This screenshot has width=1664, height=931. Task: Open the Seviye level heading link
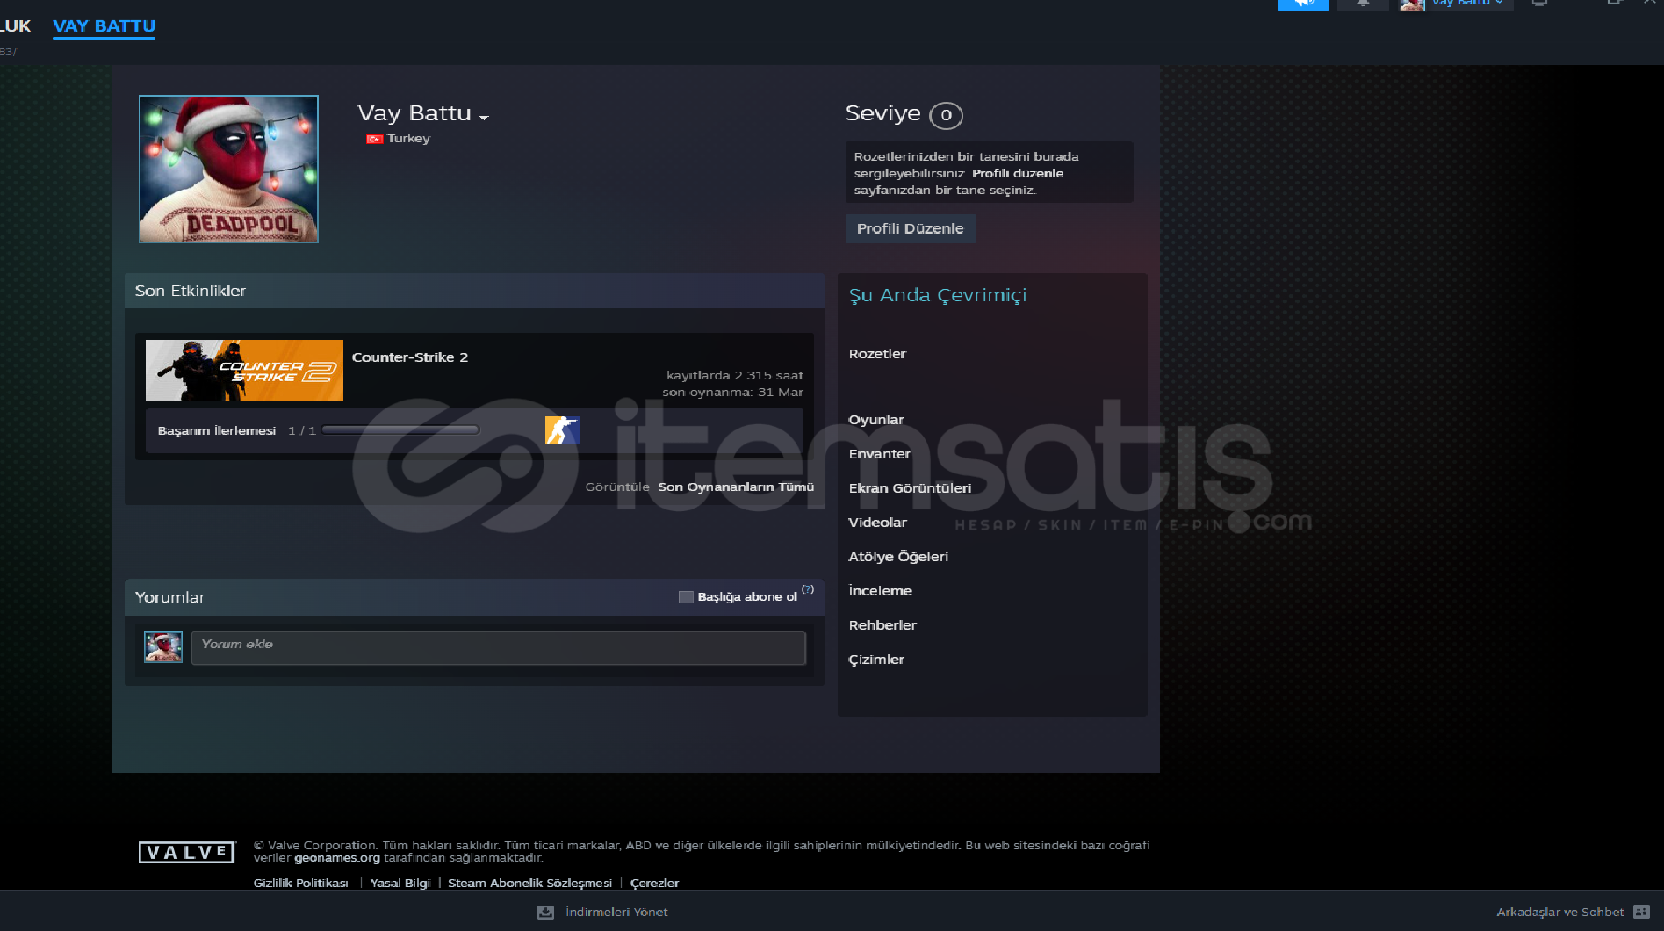[x=882, y=113]
